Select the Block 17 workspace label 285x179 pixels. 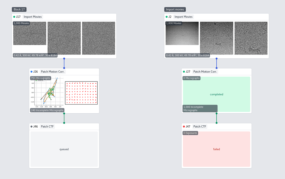pyautogui.click(x=19, y=9)
